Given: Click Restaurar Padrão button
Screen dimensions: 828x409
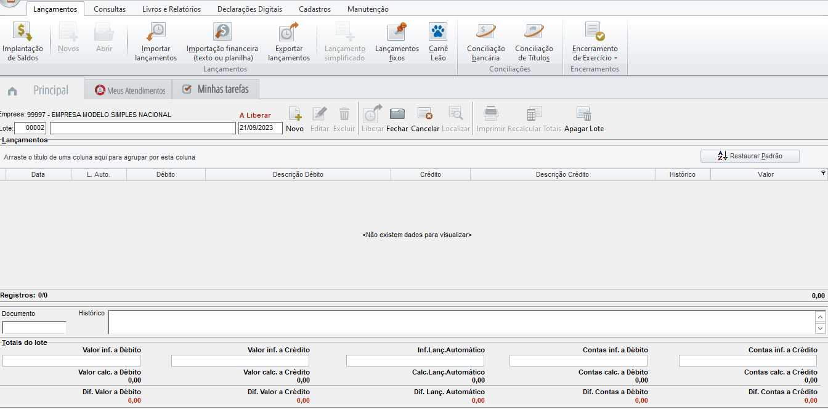Looking at the screenshot, I should 750,156.
